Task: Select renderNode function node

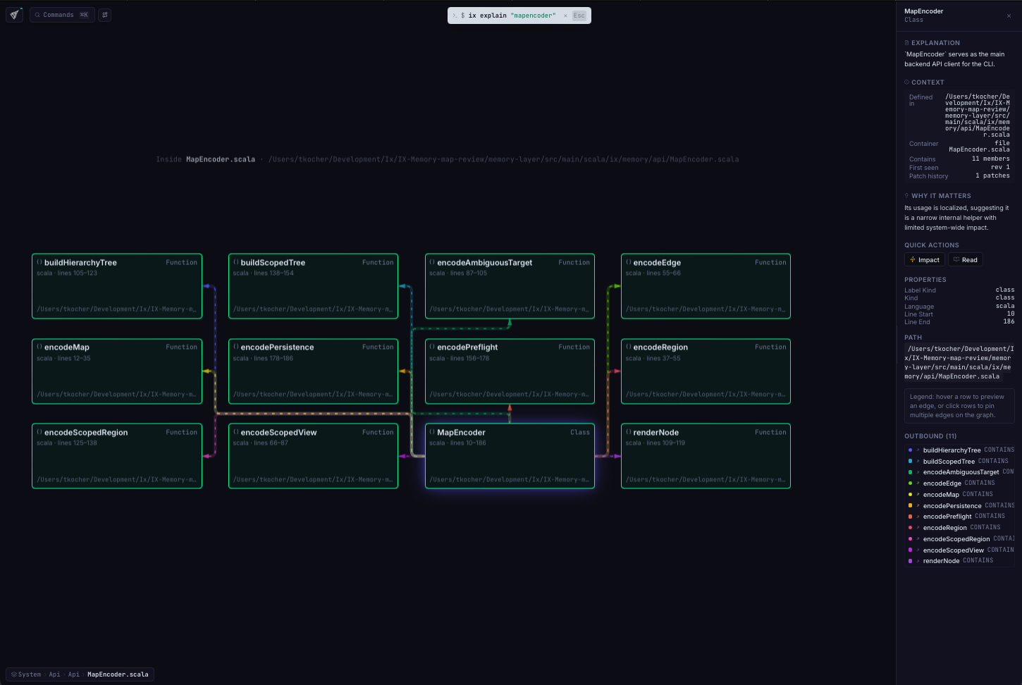Action: coord(706,456)
